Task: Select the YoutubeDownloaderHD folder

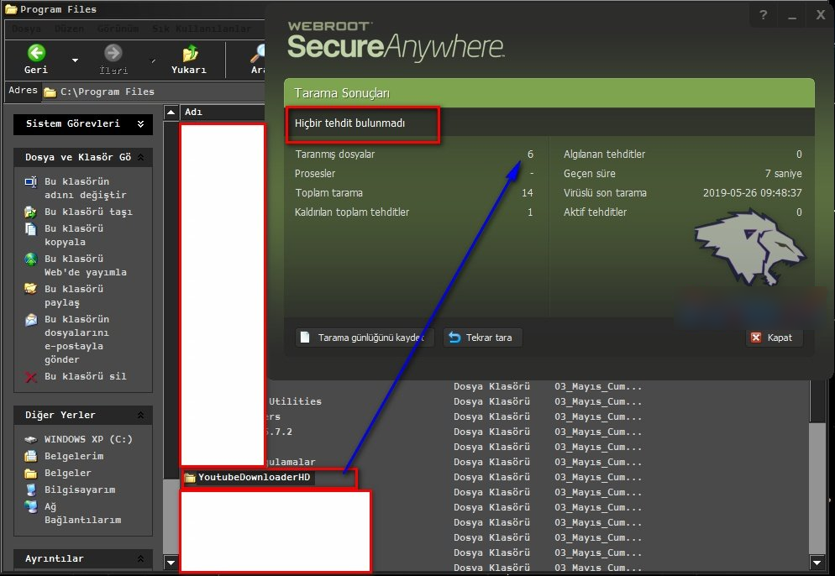Action: coord(254,477)
